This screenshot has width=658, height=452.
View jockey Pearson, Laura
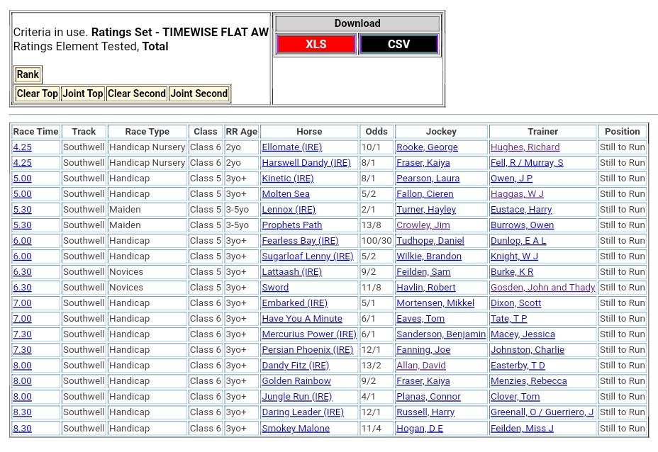pos(428,179)
